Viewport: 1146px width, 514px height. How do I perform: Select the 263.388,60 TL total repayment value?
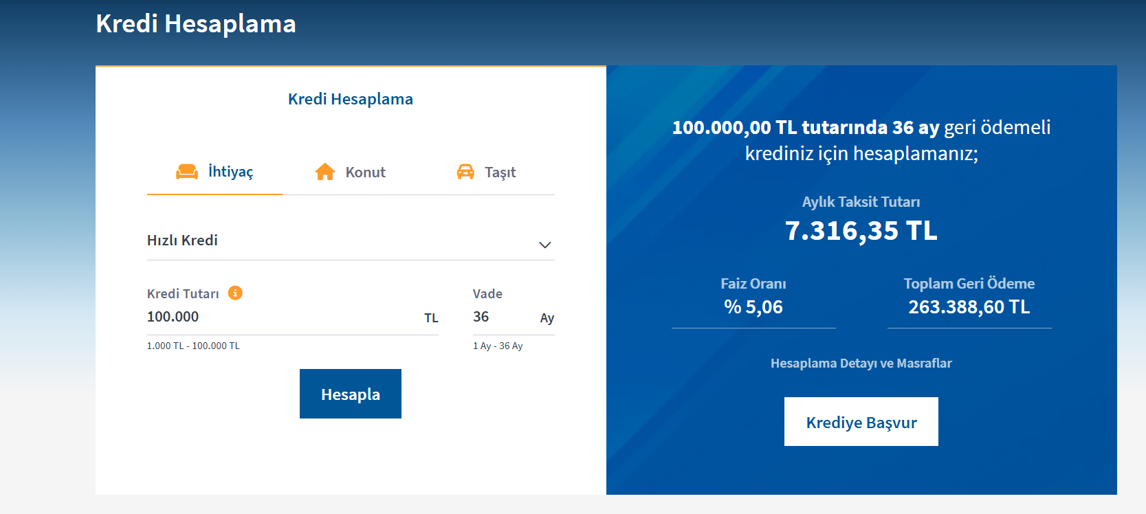click(969, 307)
